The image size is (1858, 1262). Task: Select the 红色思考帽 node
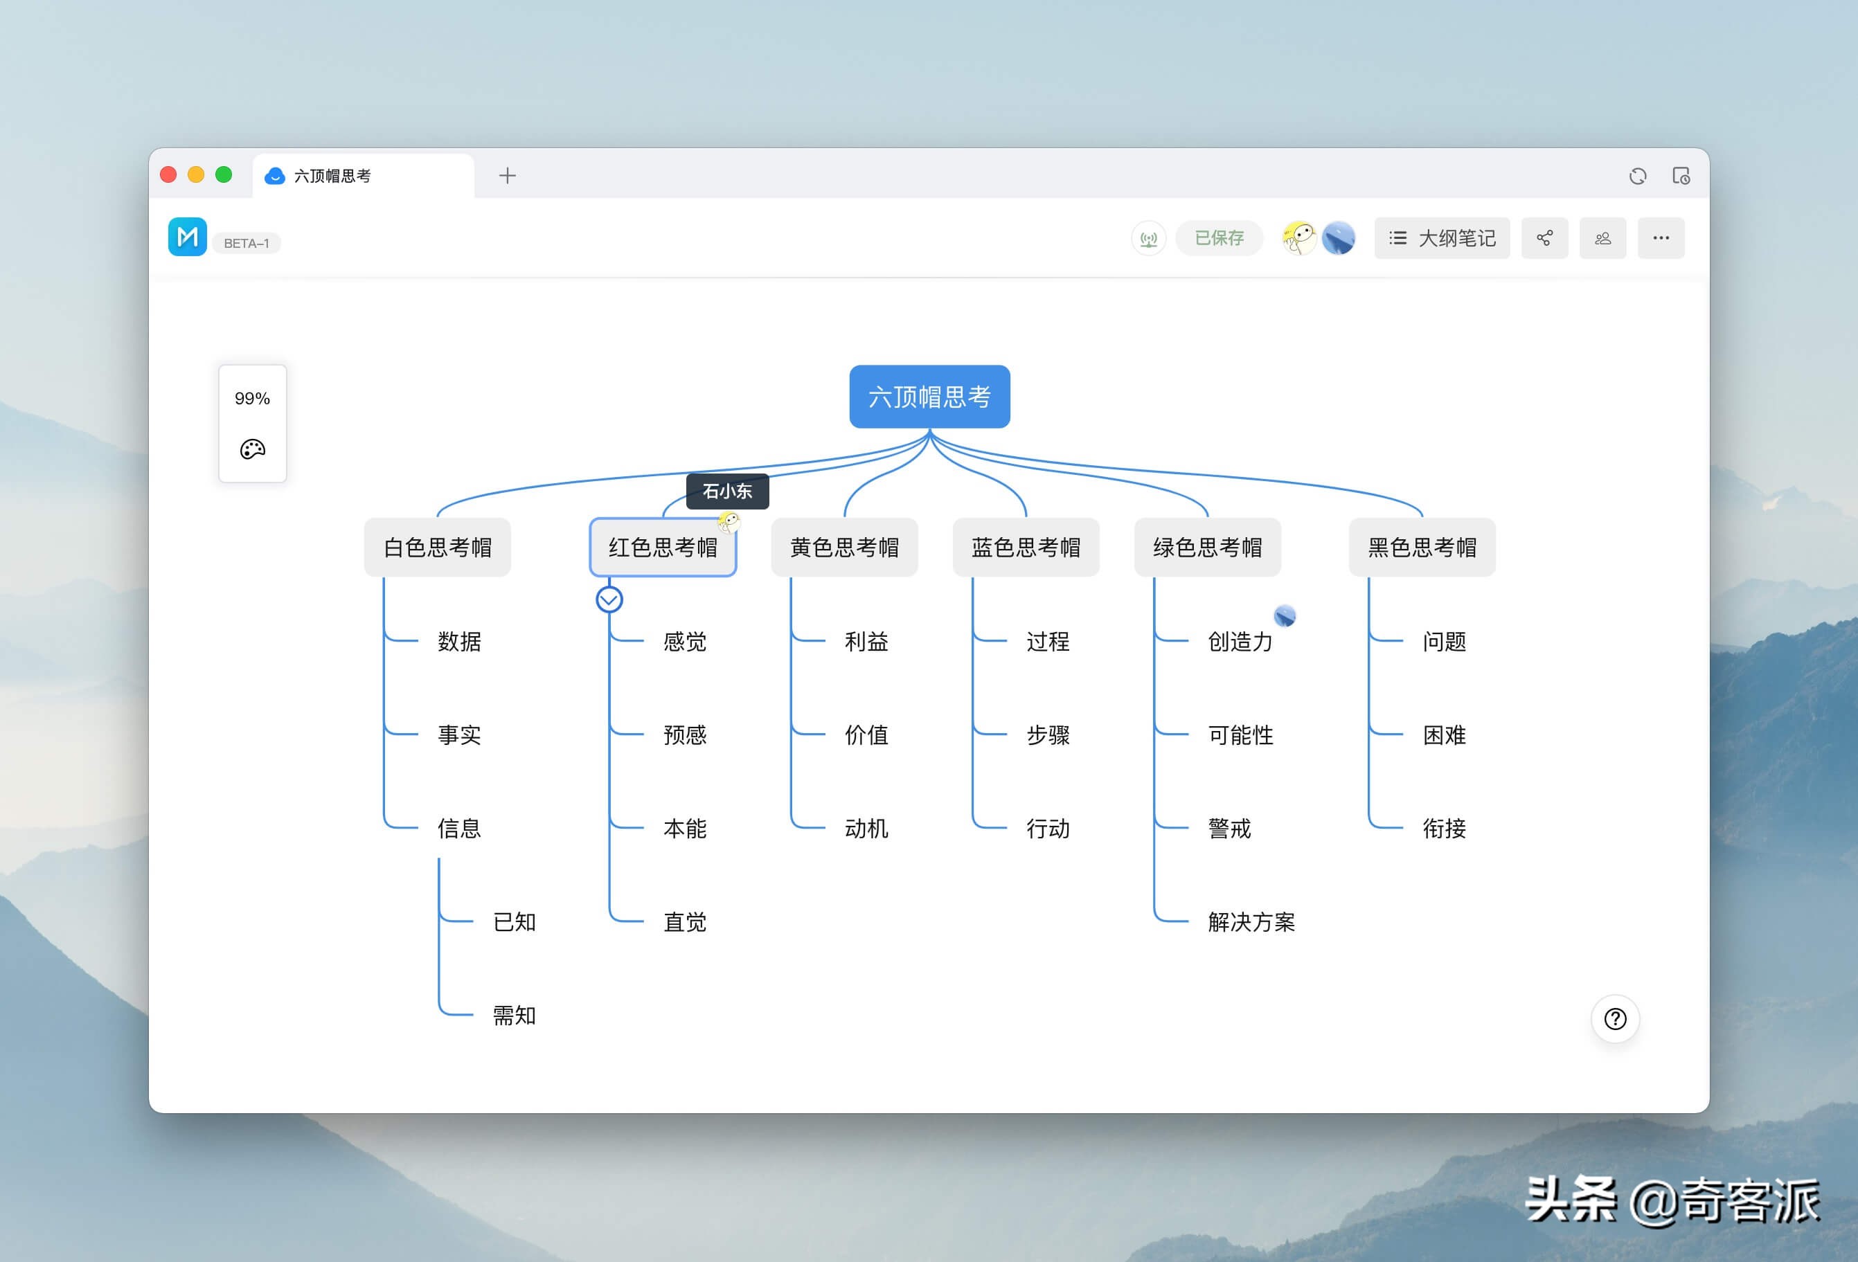(x=663, y=548)
